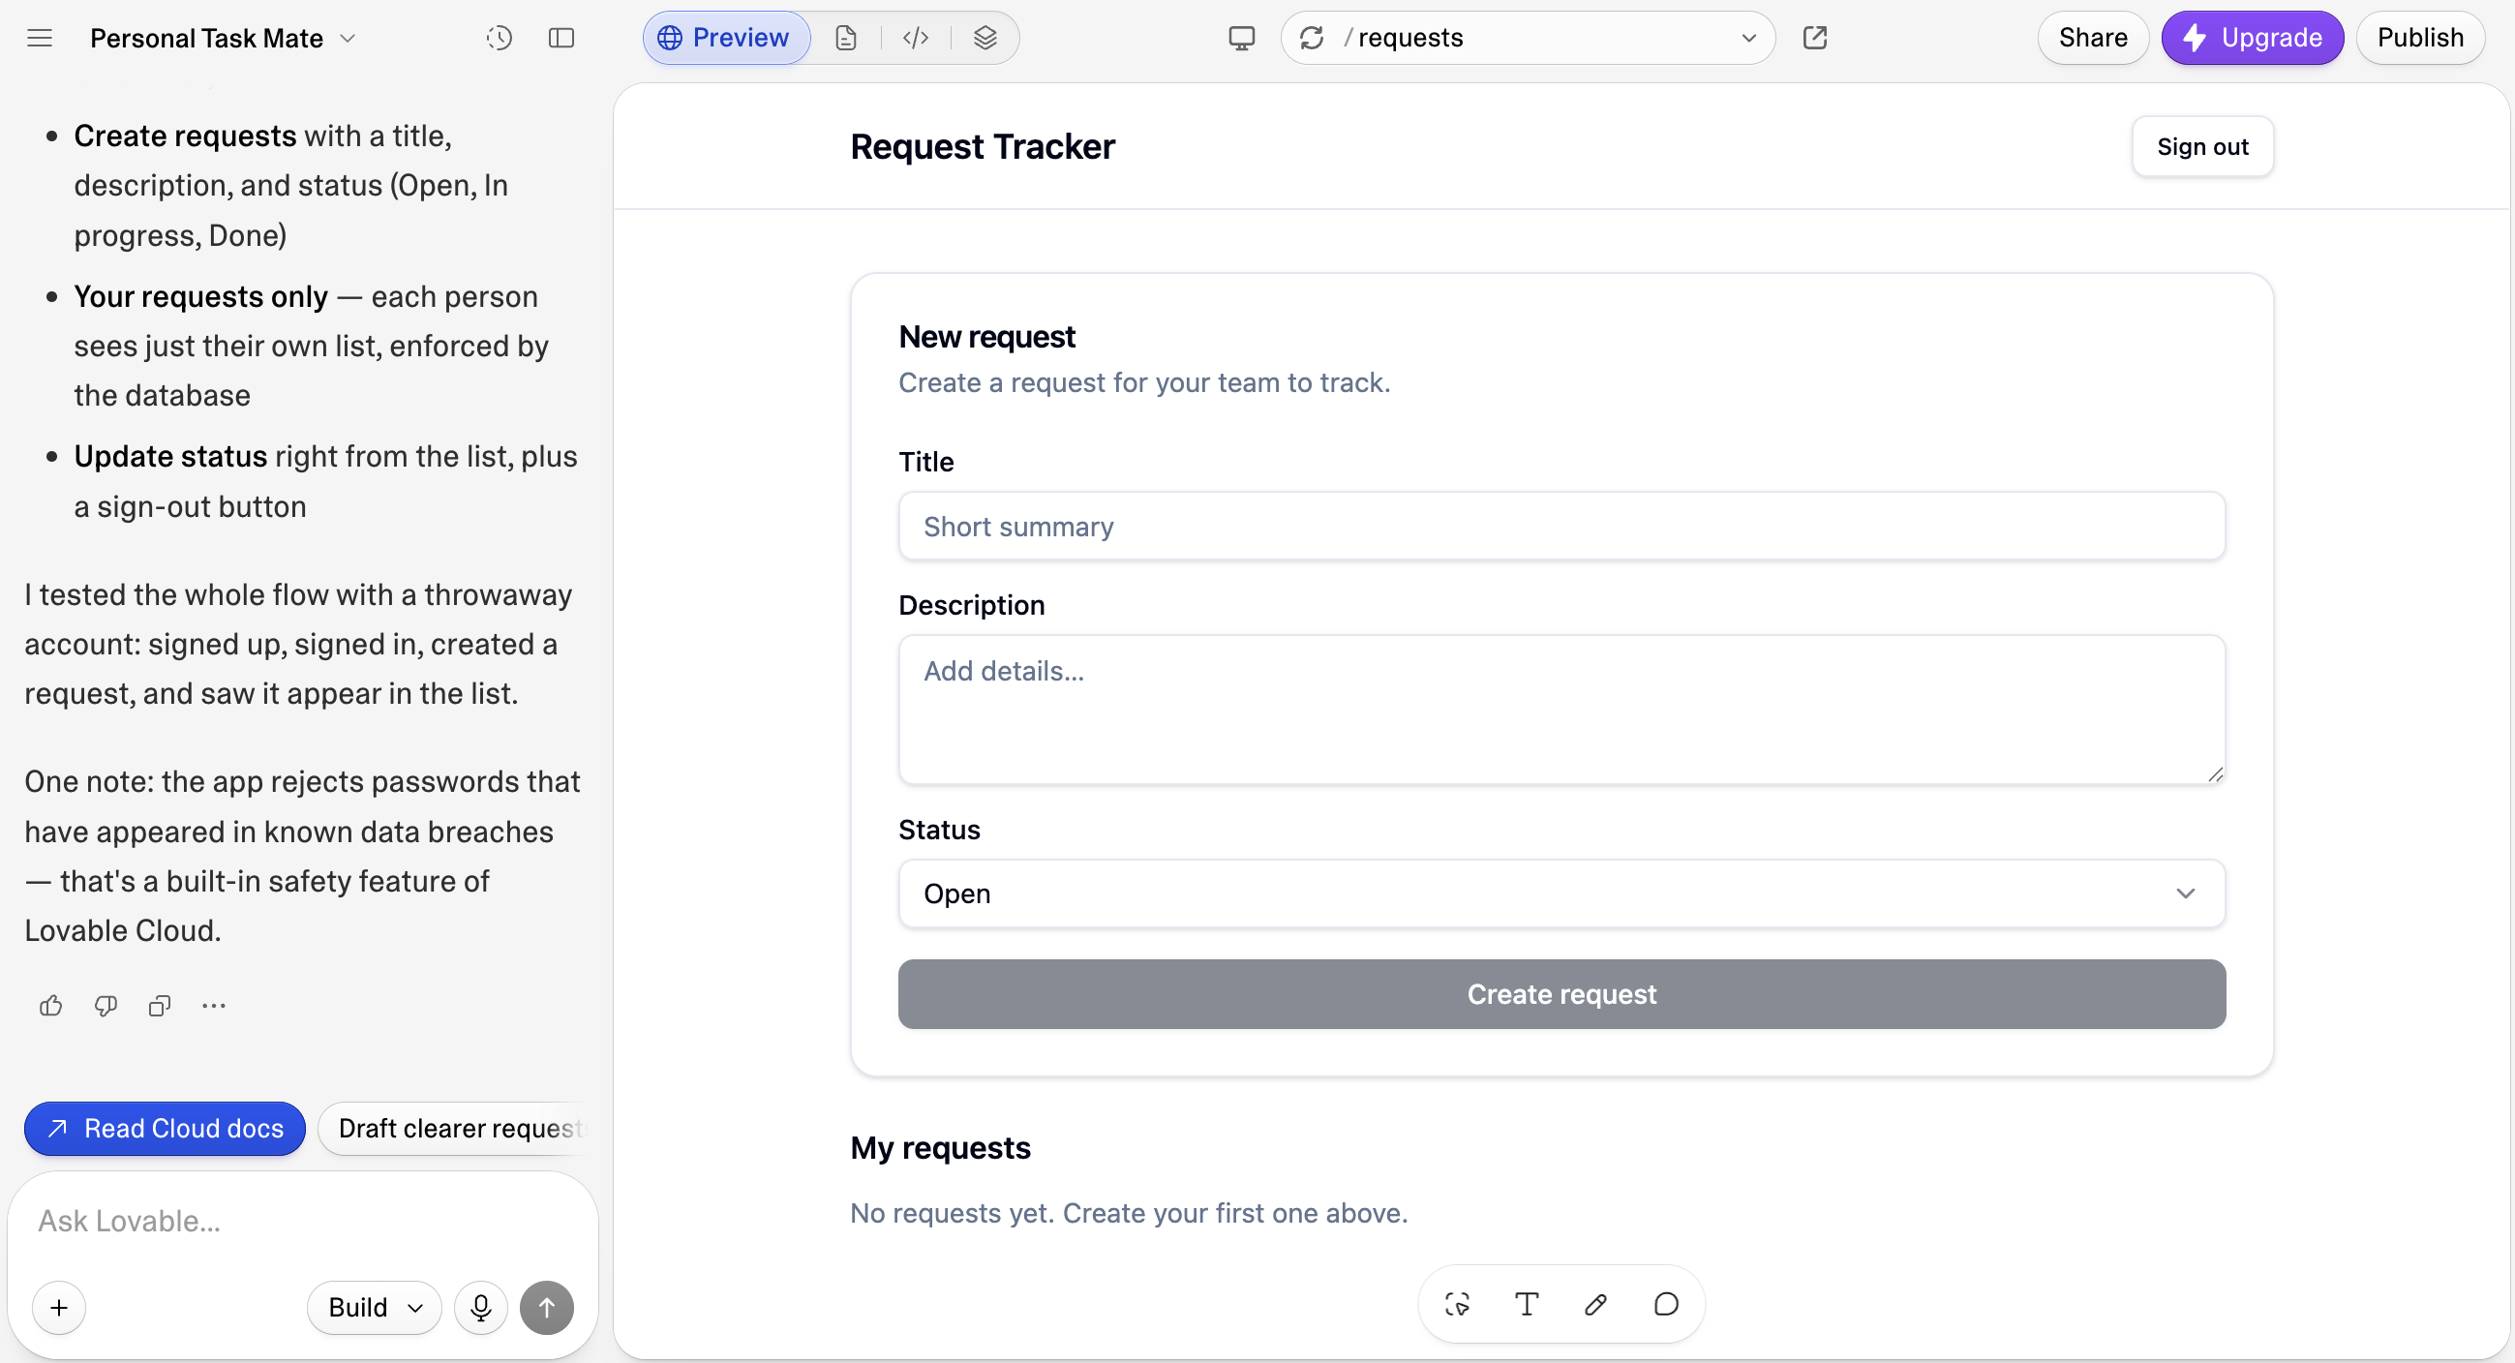This screenshot has width=2515, height=1363.
Task: Focus the Description details textarea
Action: coord(1561,710)
